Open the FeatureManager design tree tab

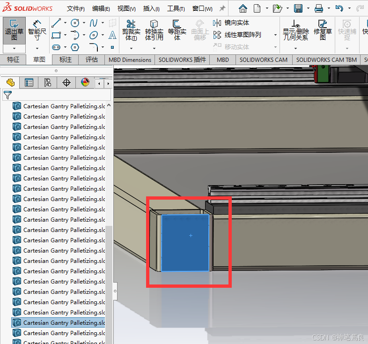coord(10,82)
